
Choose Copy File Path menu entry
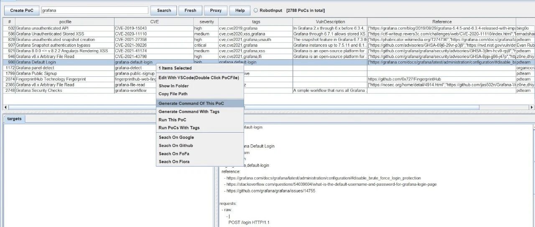[x=200, y=94]
